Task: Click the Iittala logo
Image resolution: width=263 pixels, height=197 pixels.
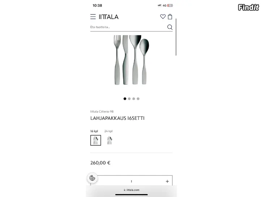Action: tap(109, 17)
